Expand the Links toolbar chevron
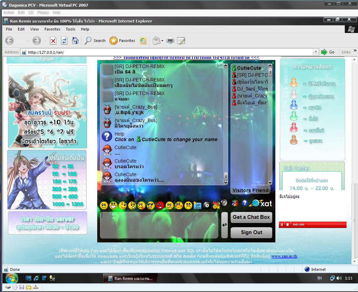Screen dimensions: 358x292 (355, 51)
